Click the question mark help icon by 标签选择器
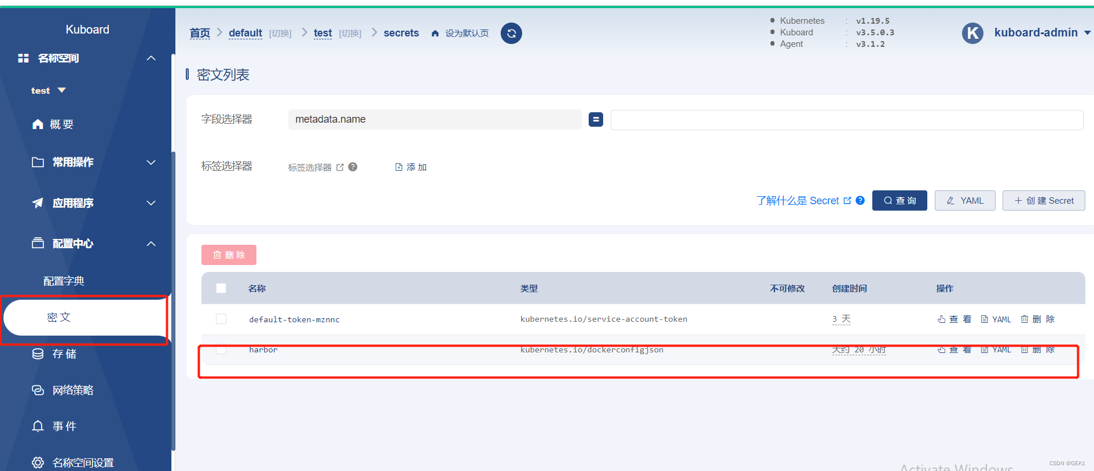 click(353, 167)
